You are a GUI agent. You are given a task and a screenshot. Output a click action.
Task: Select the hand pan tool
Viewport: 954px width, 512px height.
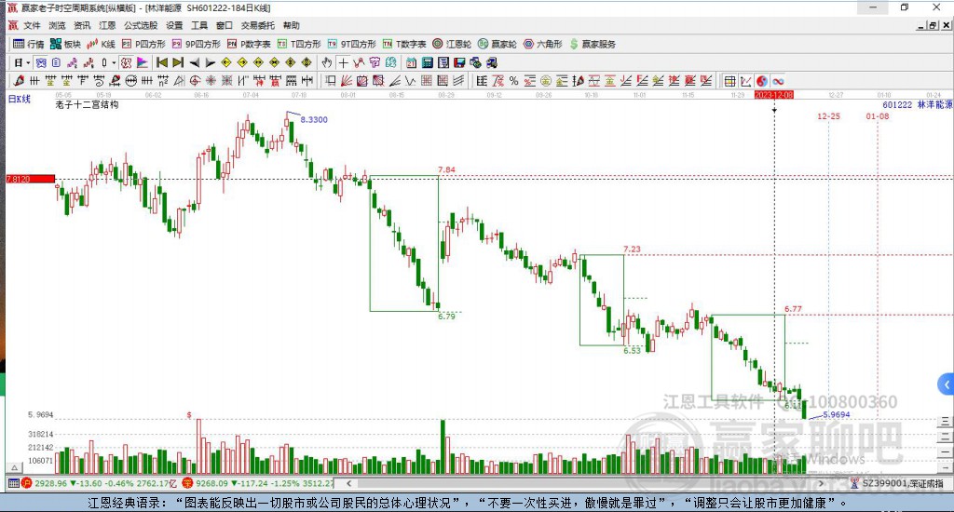pos(327,62)
